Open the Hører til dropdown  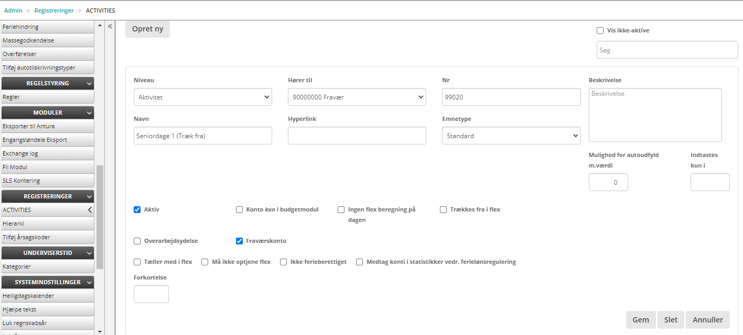(357, 97)
